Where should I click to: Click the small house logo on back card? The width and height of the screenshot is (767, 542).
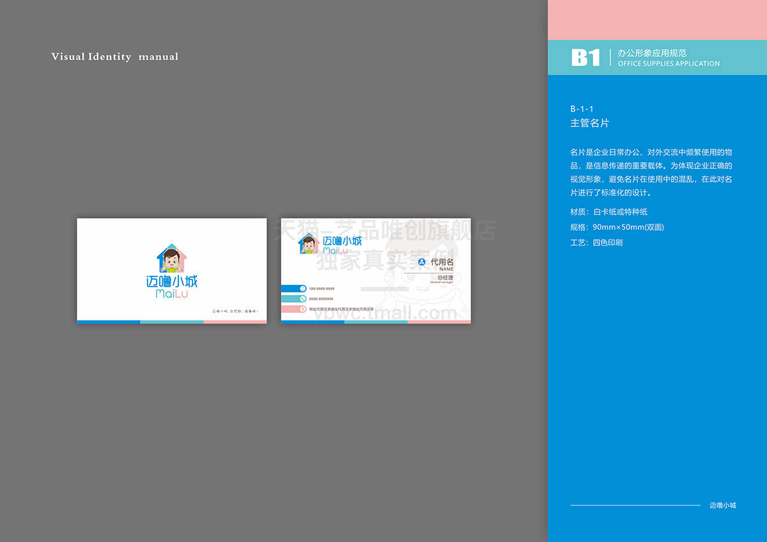click(x=308, y=244)
